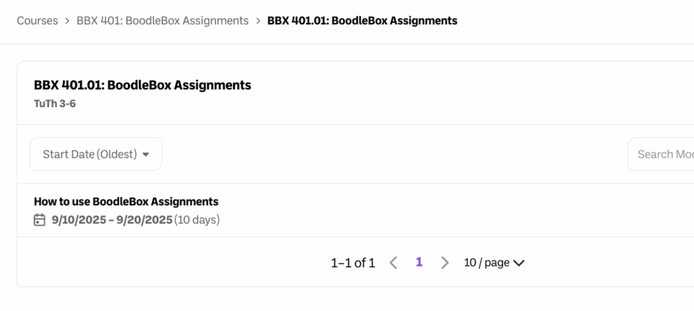
Task: Click the chevron before BBX 401.01 breadcrumb
Action: [258, 21]
